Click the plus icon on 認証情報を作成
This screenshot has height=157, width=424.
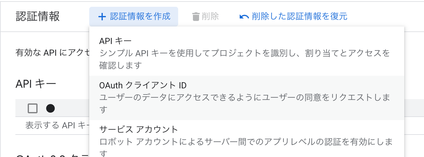pyautogui.click(x=102, y=17)
